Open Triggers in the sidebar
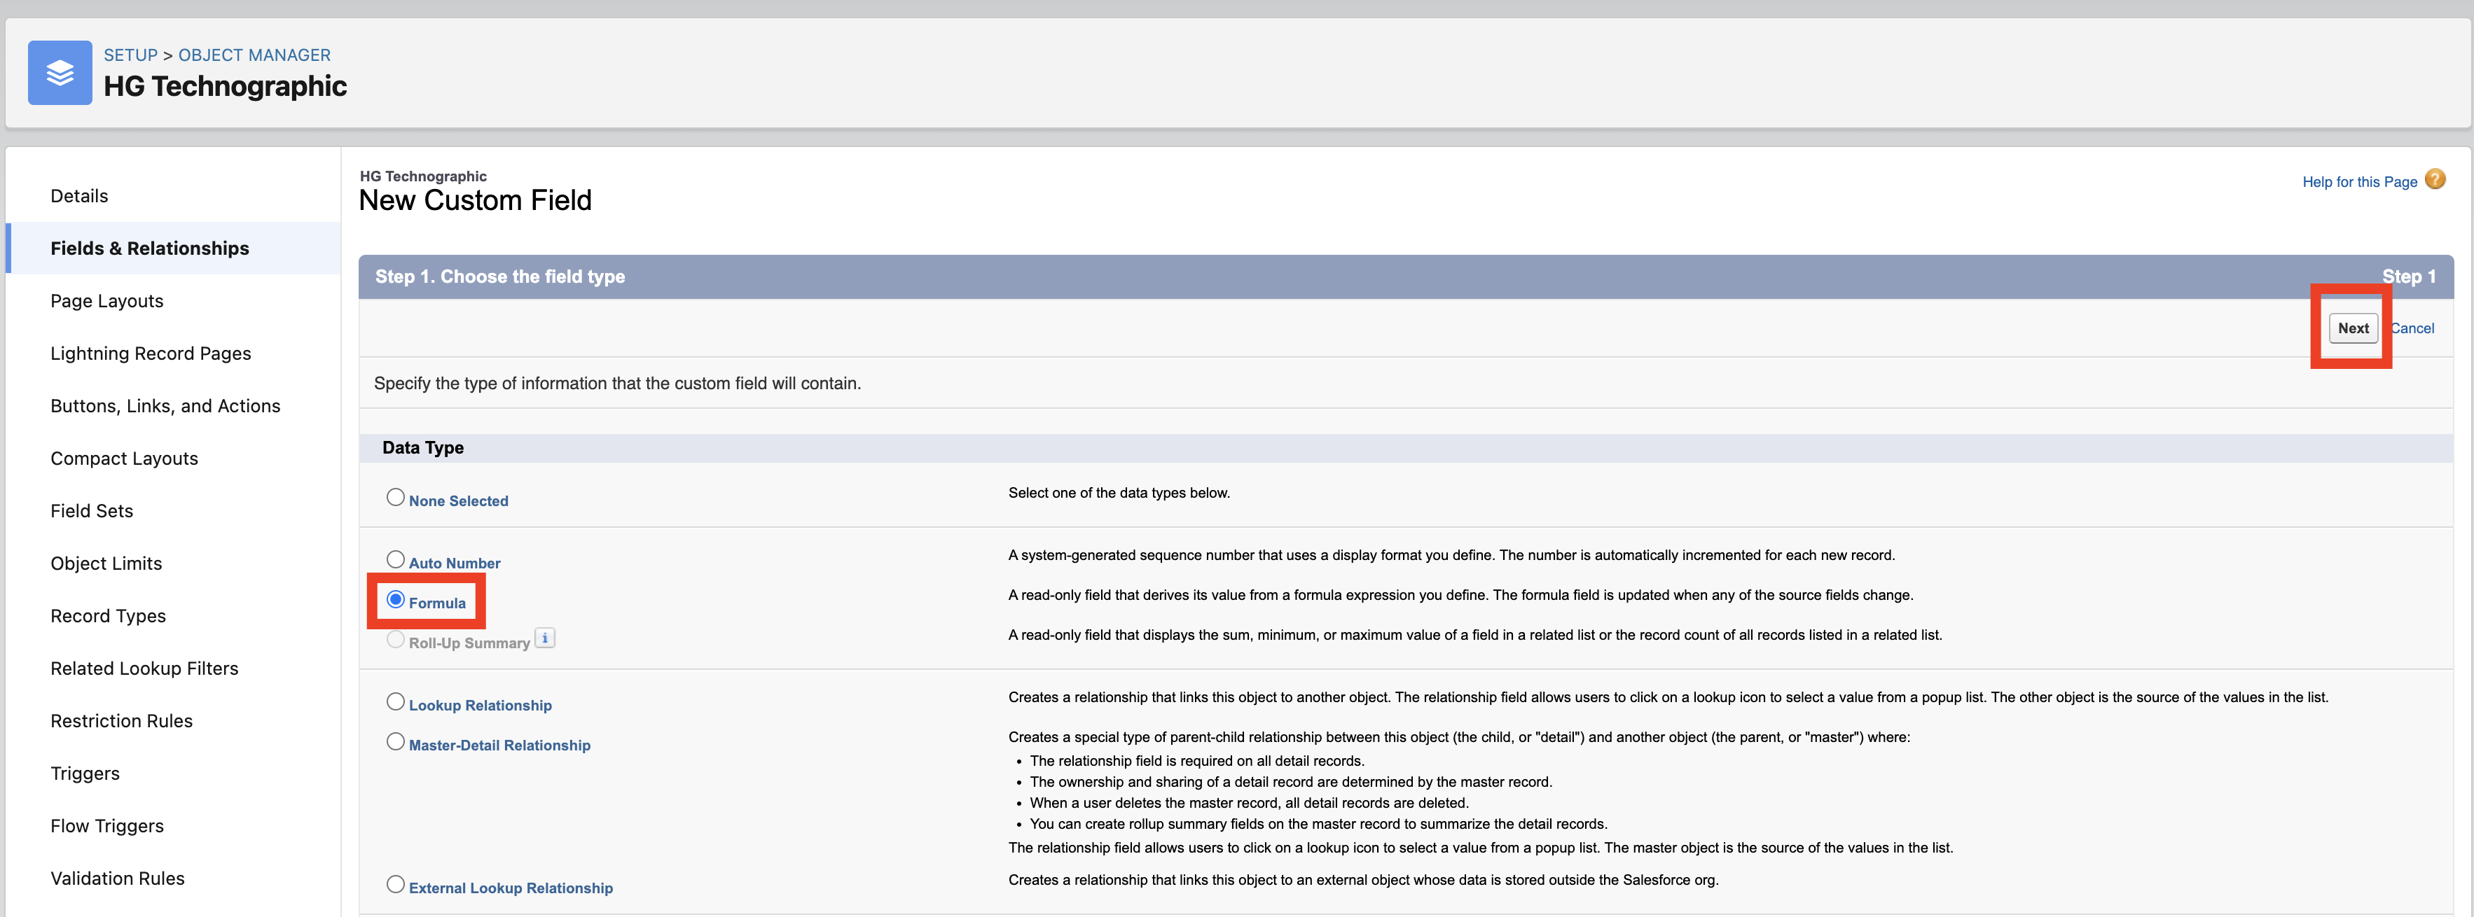This screenshot has width=2474, height=917. pyautogui.click(x=85, y=774)
